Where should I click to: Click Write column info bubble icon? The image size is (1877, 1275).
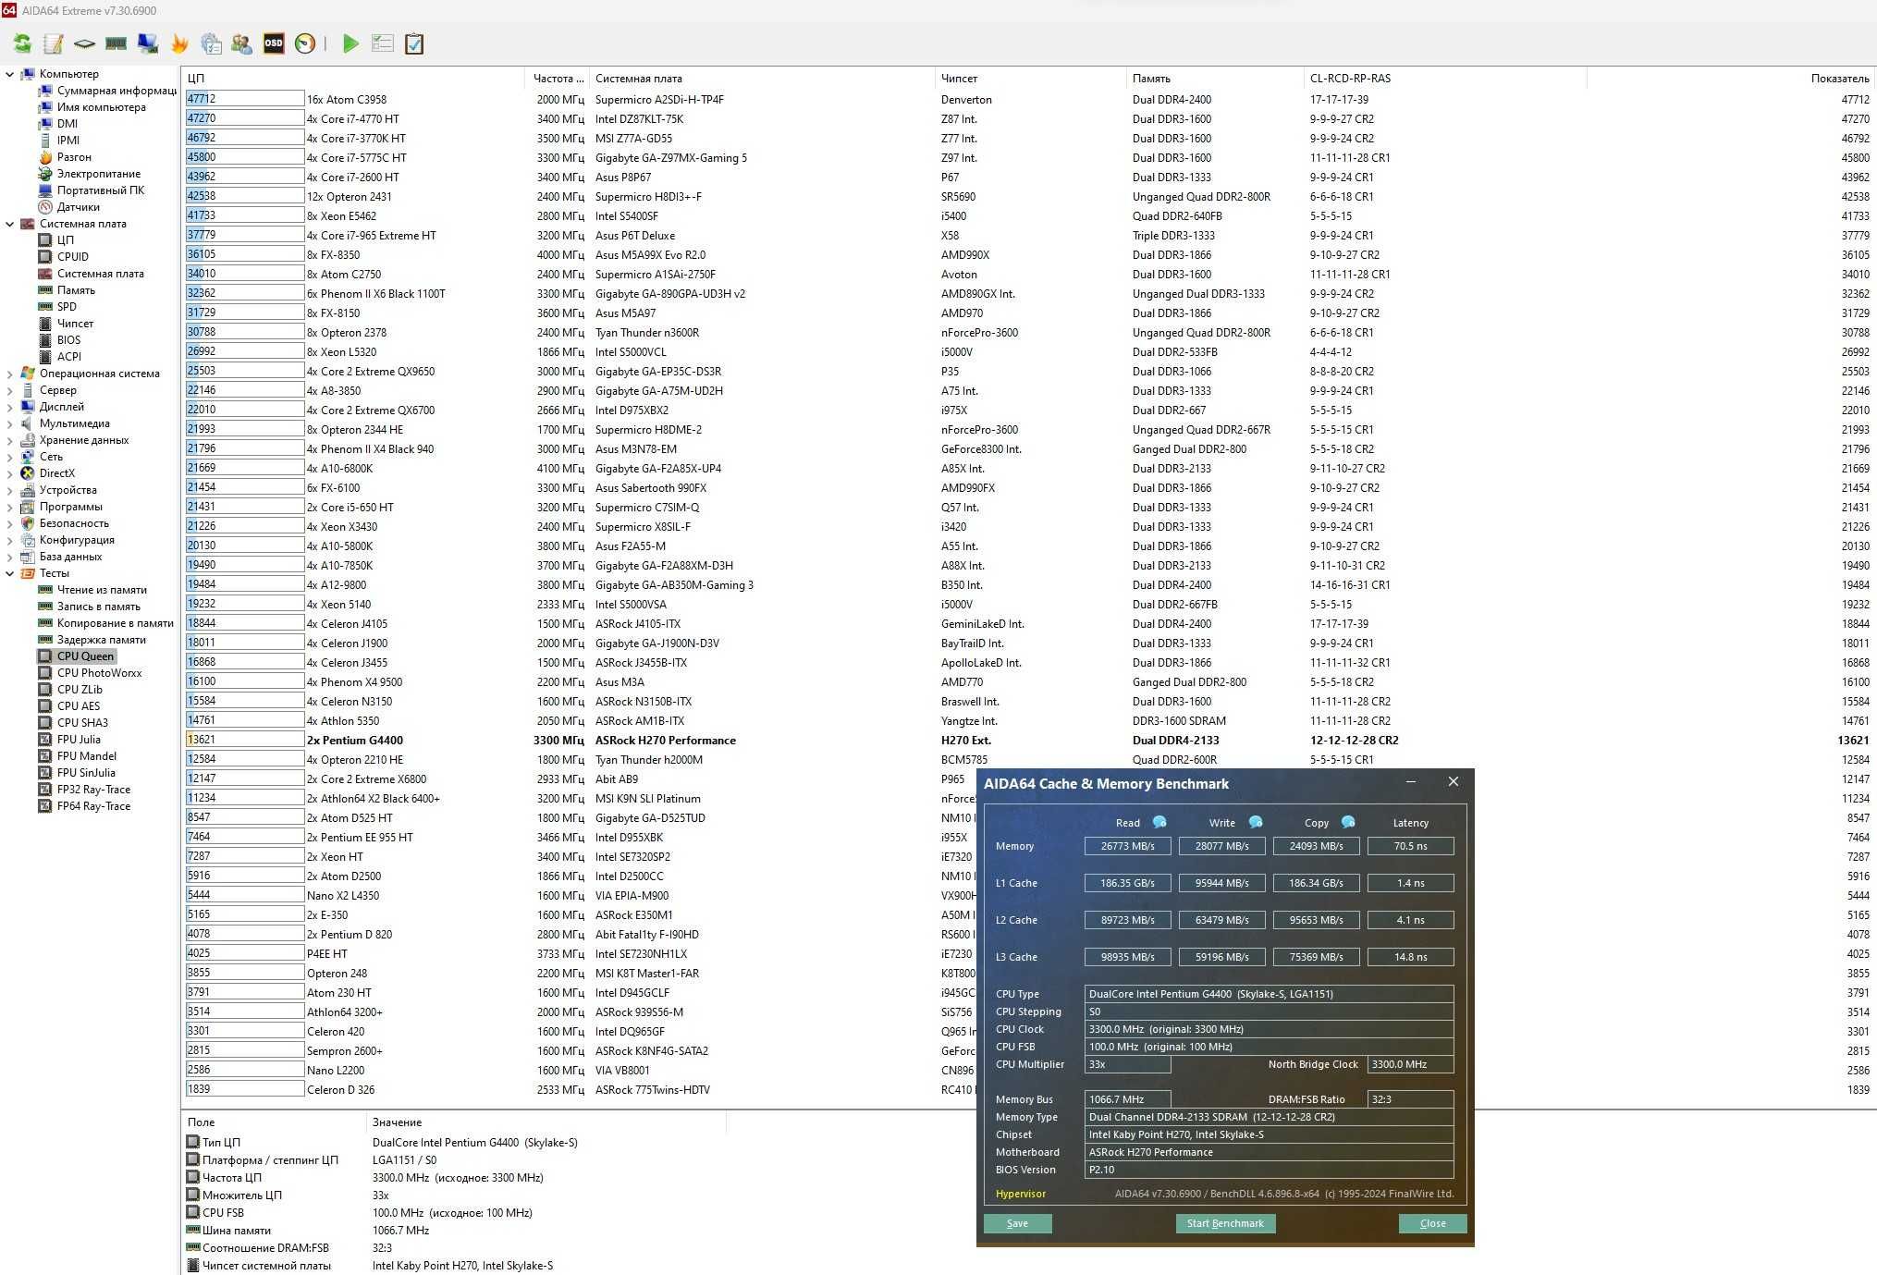pyautogui.click(x=1256, y=822)
